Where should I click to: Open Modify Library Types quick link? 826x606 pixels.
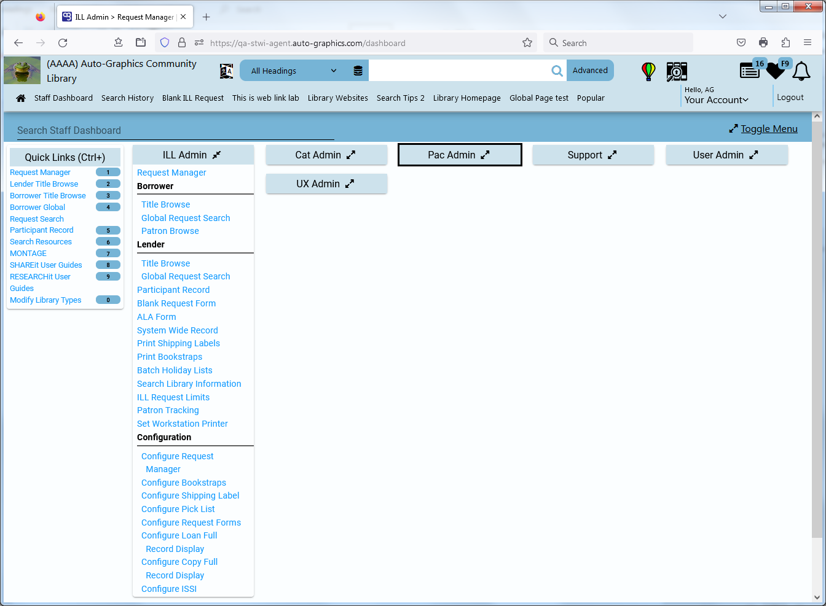pos(45,300)
